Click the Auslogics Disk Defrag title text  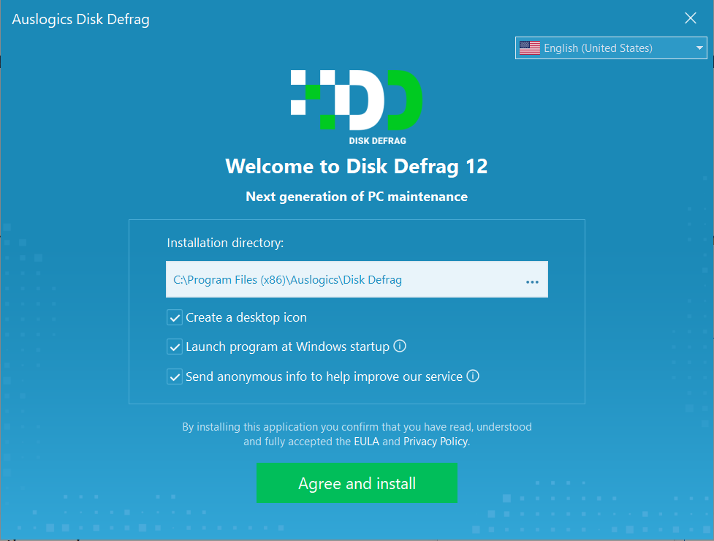pos(80,19)
